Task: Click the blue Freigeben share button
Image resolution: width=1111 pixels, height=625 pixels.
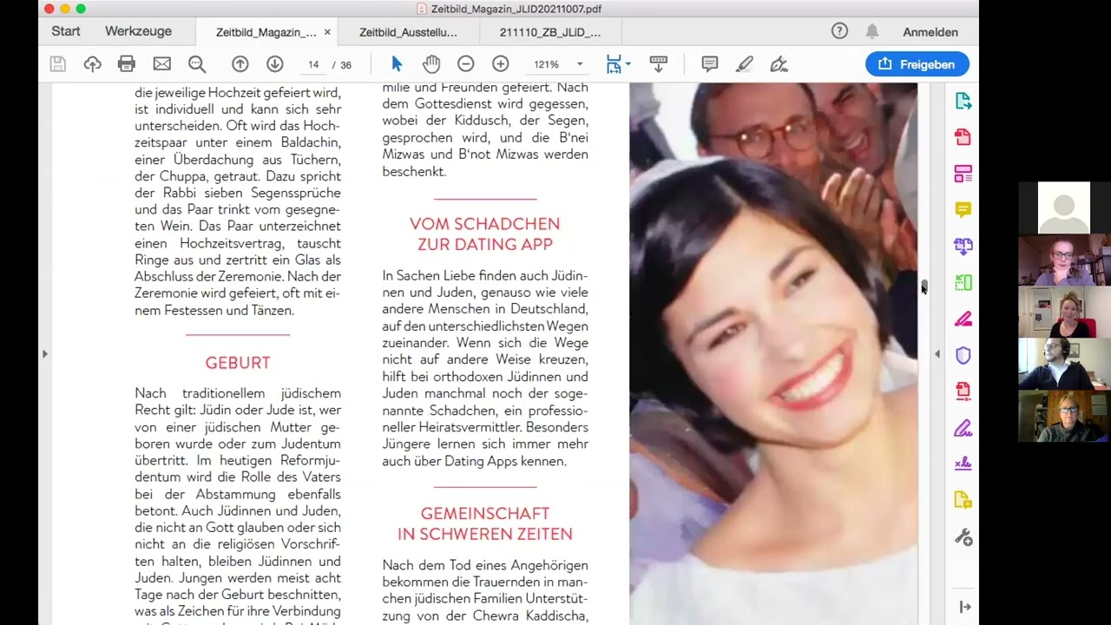Action: coord(917,64)
